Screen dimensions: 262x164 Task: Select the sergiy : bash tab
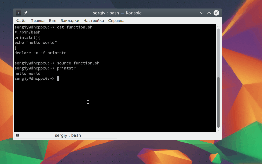click(66, 135)
